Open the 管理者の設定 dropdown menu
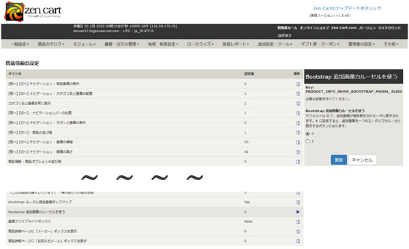This screenshot has height=249, width=409. pyautogui.click(x=361, y=44)
